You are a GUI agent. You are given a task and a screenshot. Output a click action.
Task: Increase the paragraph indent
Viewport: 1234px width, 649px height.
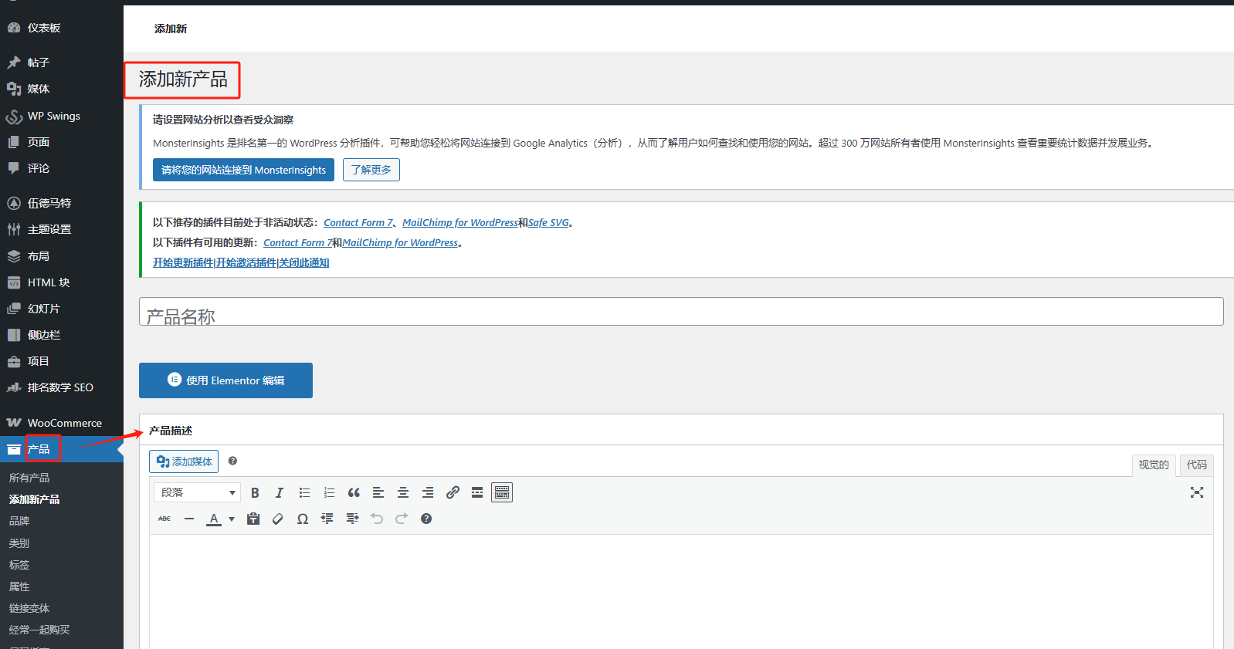(352, 519)
